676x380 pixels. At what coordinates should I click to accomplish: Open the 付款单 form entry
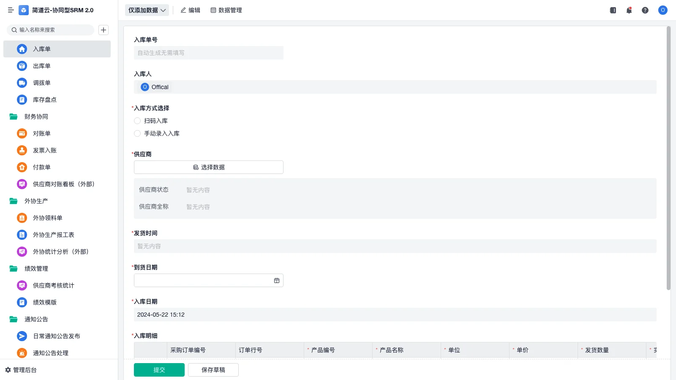[57, 167]
